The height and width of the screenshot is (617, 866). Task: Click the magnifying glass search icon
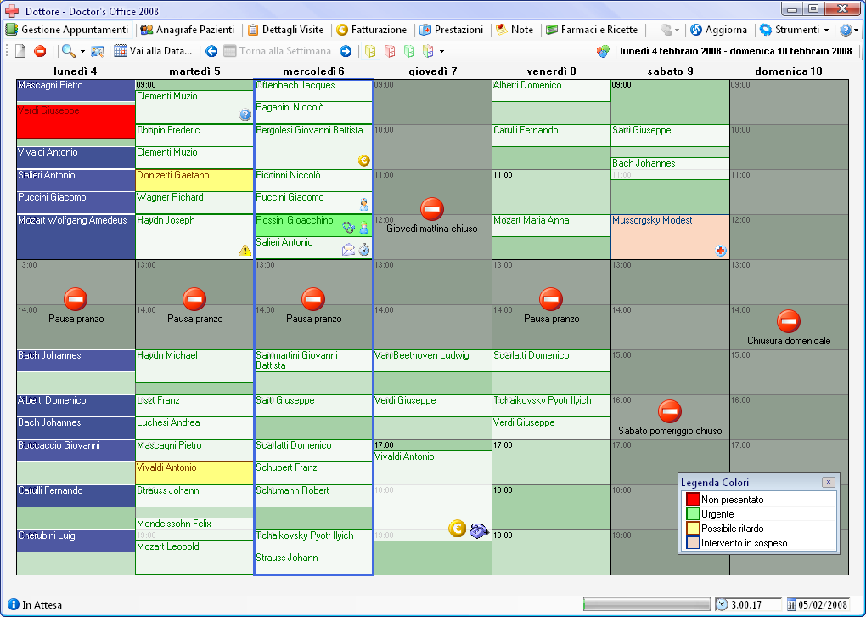tap(69, 51)
